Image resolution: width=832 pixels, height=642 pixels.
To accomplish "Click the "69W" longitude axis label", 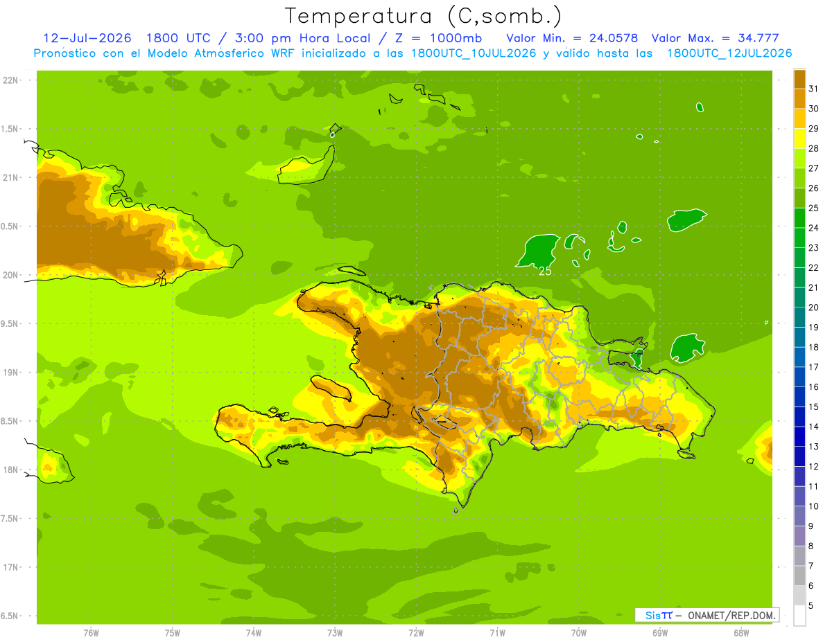I will (x=660, y=633).
